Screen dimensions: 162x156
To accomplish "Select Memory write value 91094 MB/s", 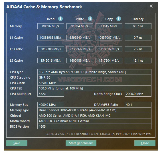I will click(x=80, y=26).
